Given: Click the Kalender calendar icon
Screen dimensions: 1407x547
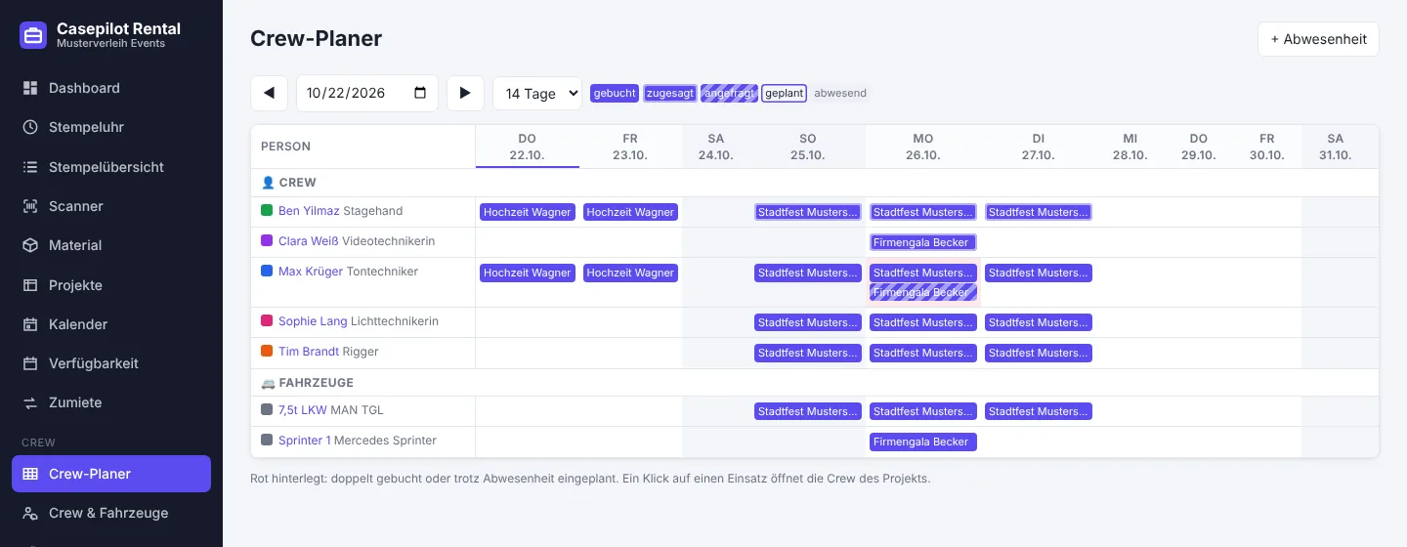Looking at the screenshot, I should coord(30,324).
